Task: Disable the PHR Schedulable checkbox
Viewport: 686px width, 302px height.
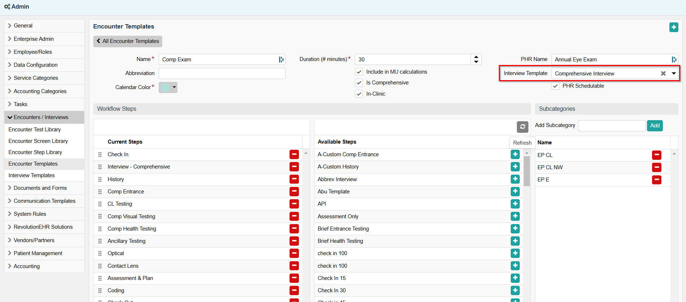Action: [556, 86]
